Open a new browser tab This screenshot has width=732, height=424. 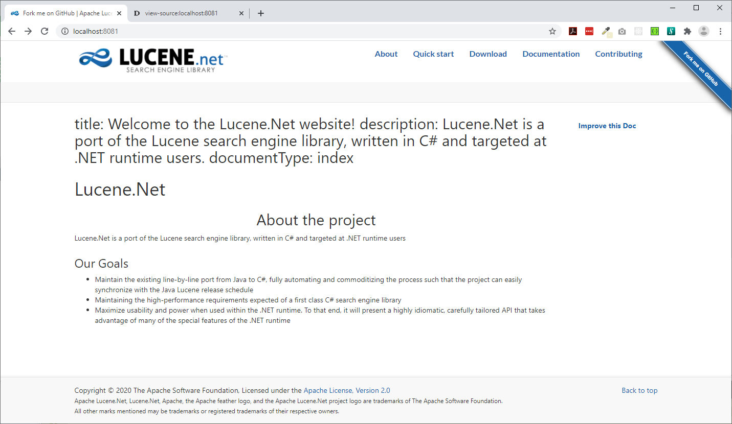(x=261, y=13)
